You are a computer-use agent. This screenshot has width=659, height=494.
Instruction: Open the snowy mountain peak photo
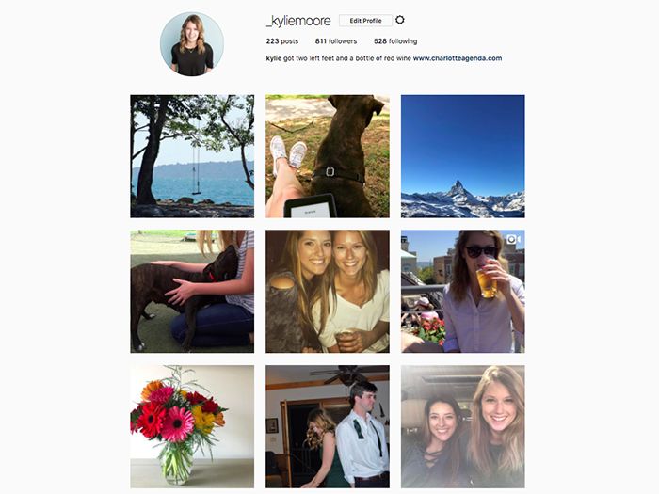pos(463,156)
